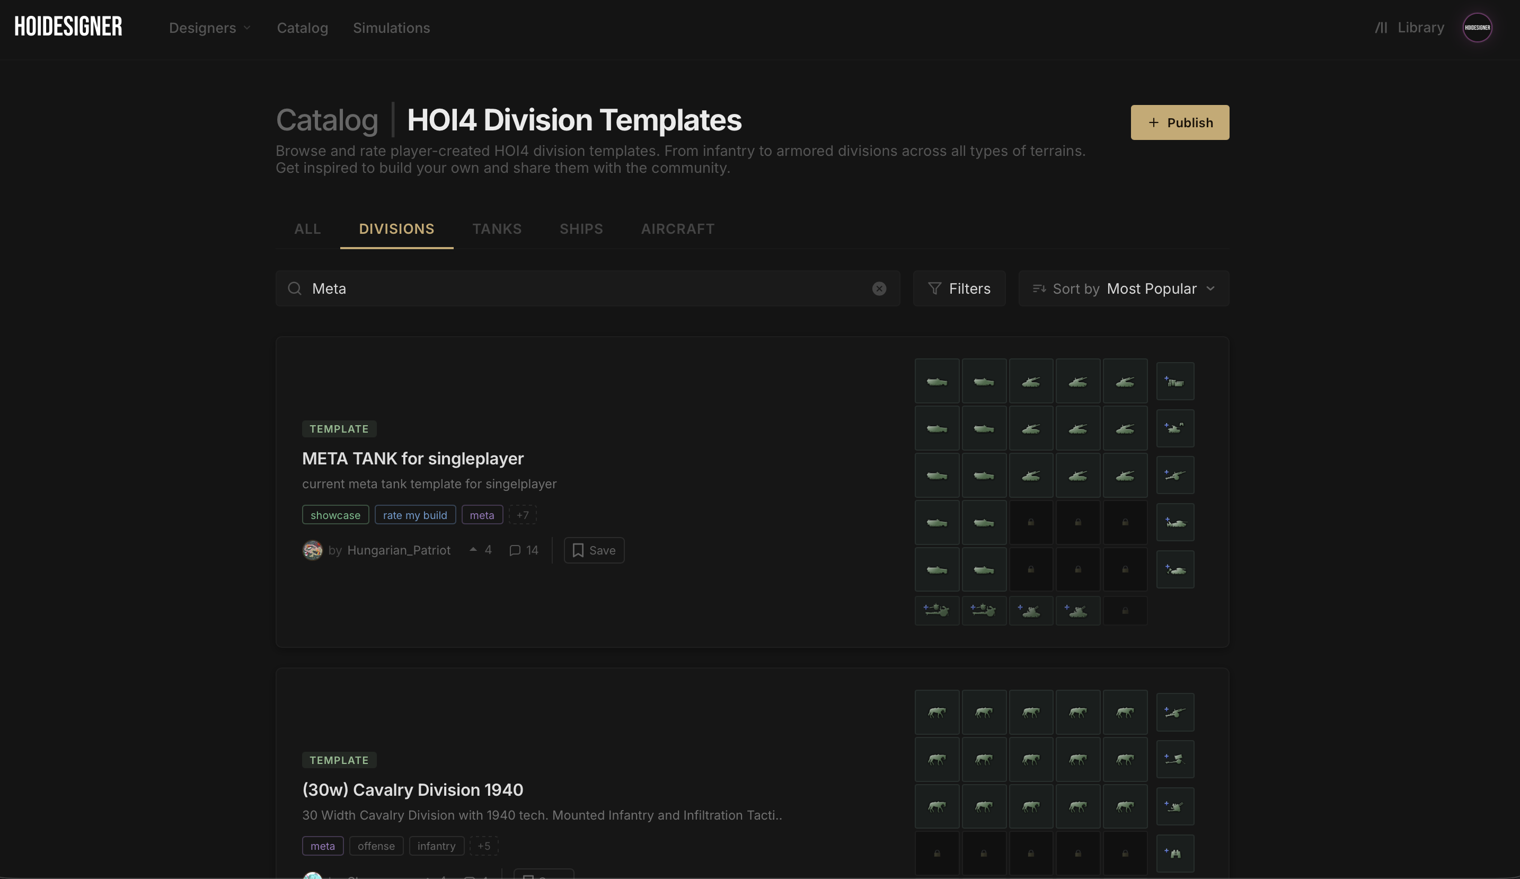Open the Filters button
The image size is (1520, 879).
tap(959, 288)
